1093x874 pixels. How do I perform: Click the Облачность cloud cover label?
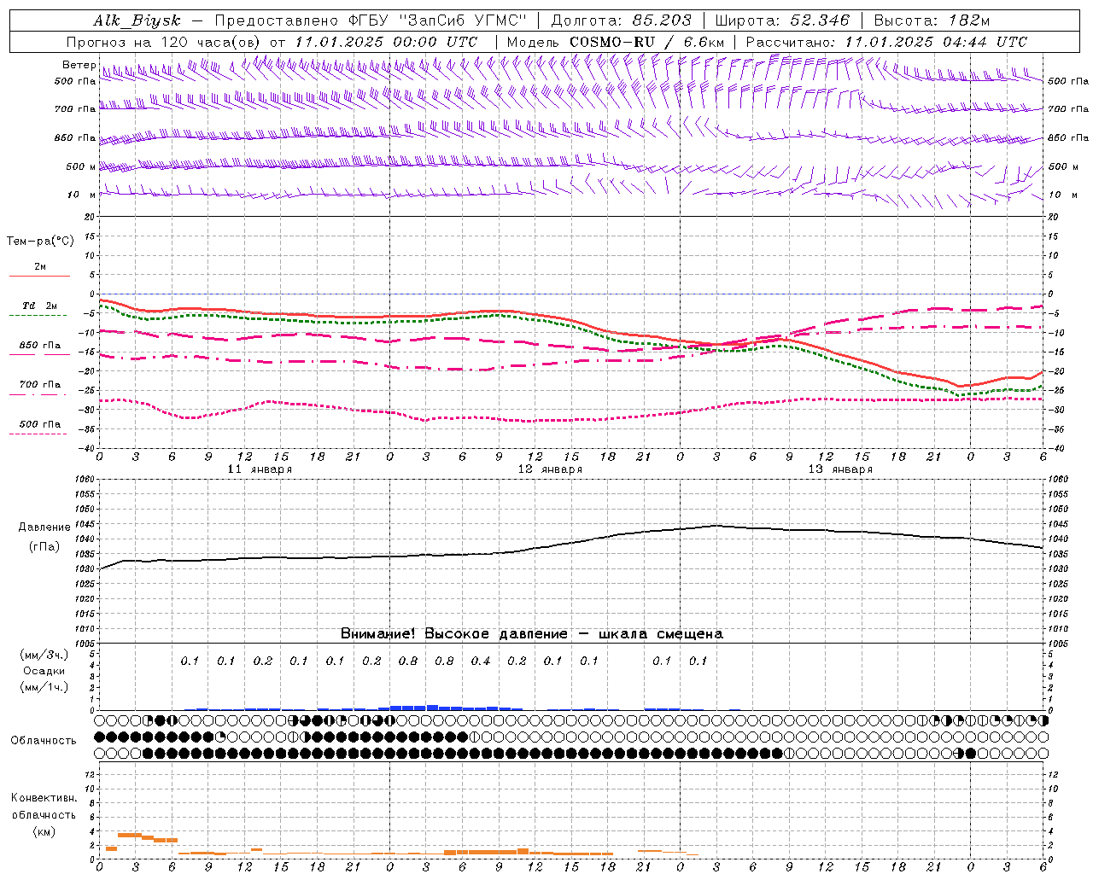click(x=44, y=741)
